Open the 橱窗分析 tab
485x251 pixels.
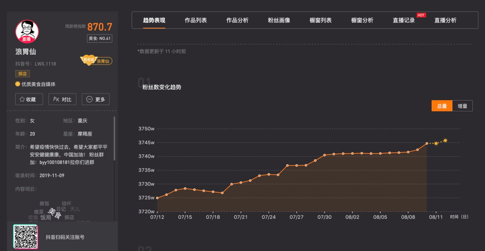362,20
